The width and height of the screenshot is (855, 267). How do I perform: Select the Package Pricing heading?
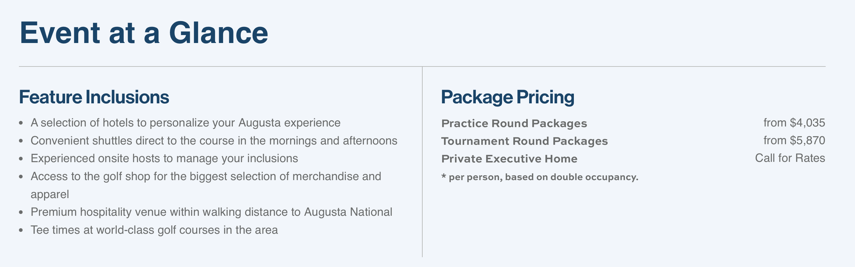click(508, 98)
